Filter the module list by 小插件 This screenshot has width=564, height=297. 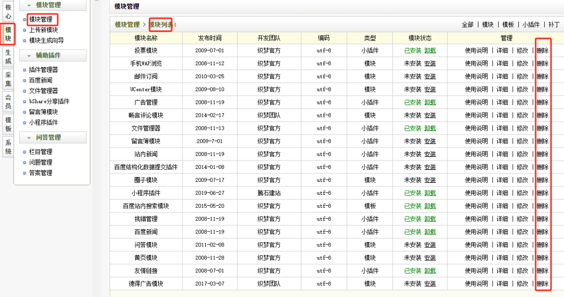[531, 25]
